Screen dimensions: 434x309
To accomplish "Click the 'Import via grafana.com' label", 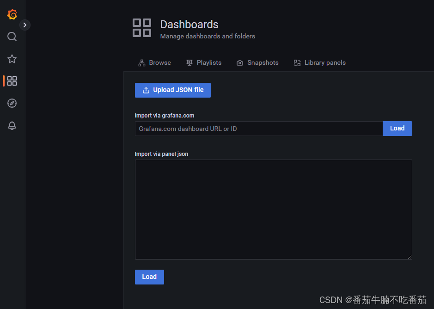I will click(x=165, y=116).
